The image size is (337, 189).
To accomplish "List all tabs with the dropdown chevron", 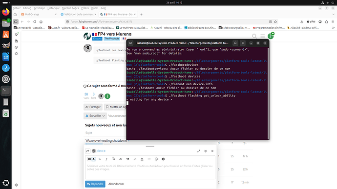I will click(x=334, y=14).
